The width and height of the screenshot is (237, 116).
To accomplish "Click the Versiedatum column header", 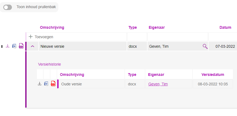I will click(213, 75).
